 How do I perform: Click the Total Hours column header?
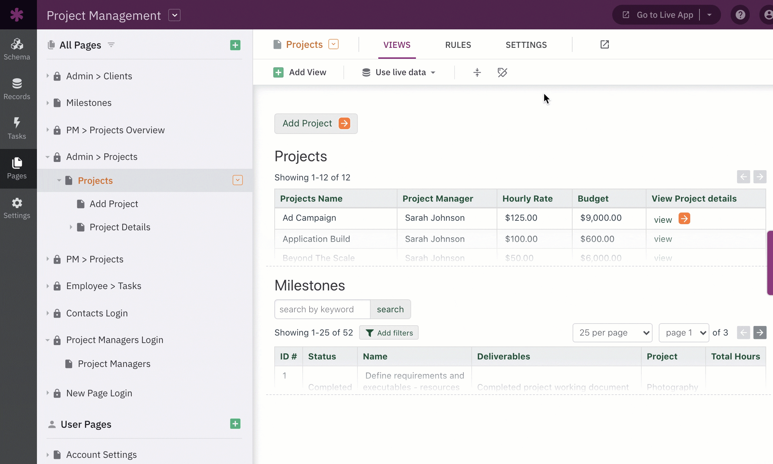[735, 356]
